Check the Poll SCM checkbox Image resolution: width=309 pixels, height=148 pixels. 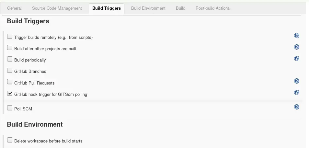coord(10,108)
